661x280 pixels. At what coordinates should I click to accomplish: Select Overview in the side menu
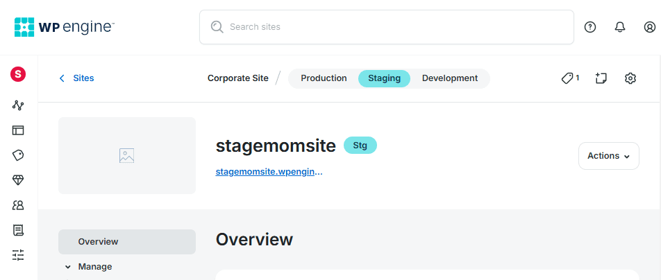click(127, 242)
